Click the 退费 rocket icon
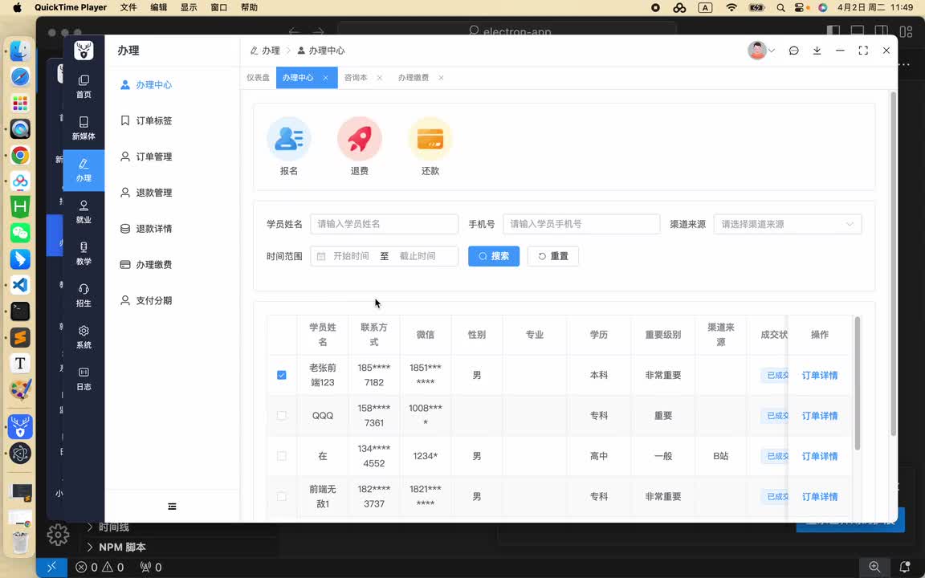 tap(359, 139)
